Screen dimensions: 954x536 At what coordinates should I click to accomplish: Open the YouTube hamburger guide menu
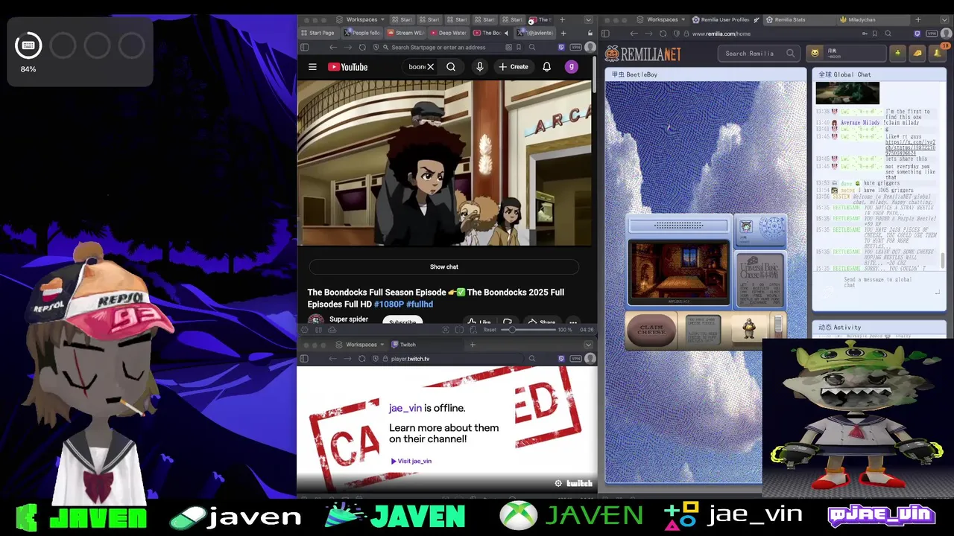tap(312, 67)
